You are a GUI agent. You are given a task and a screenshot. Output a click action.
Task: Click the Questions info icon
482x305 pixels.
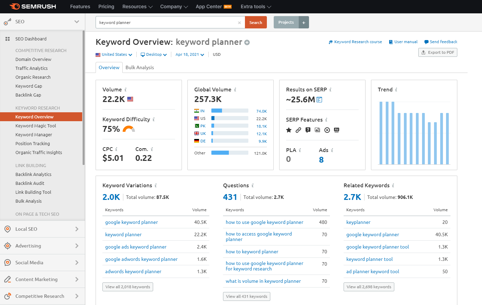(252, 186)
